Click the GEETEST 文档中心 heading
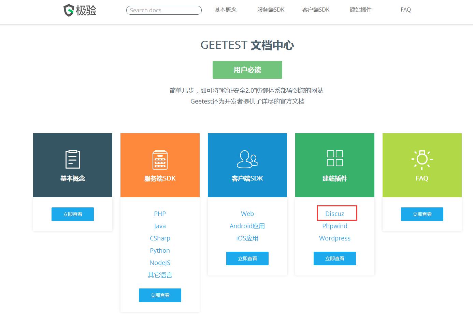This screenshot has width=473, height=314. coord(247,45)
